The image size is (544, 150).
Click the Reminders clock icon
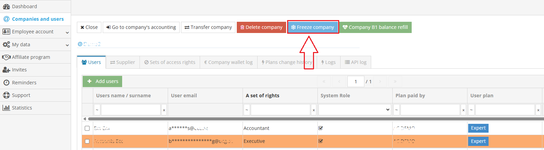click(x=6, y=83)
